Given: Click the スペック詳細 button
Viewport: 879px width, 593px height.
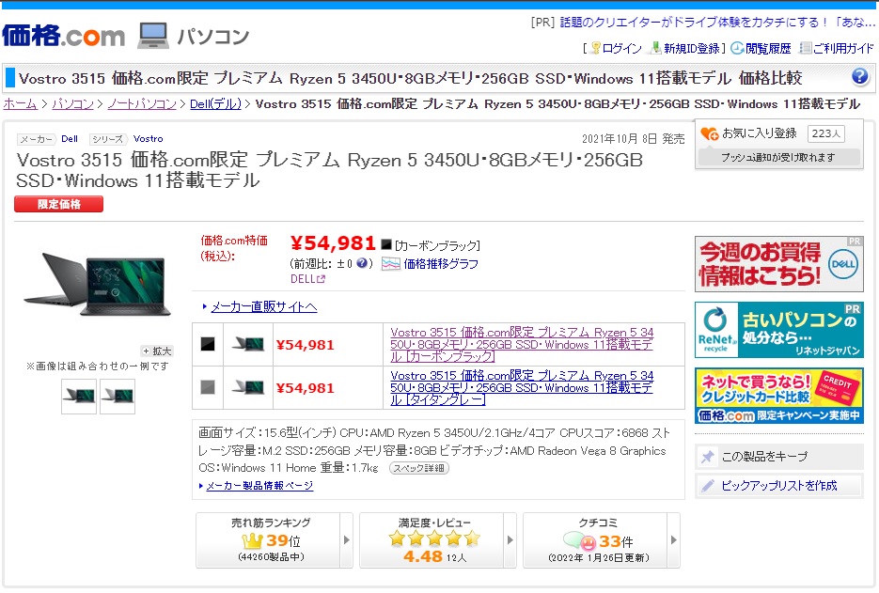Looking at the screenshot, I should point(418,468).
